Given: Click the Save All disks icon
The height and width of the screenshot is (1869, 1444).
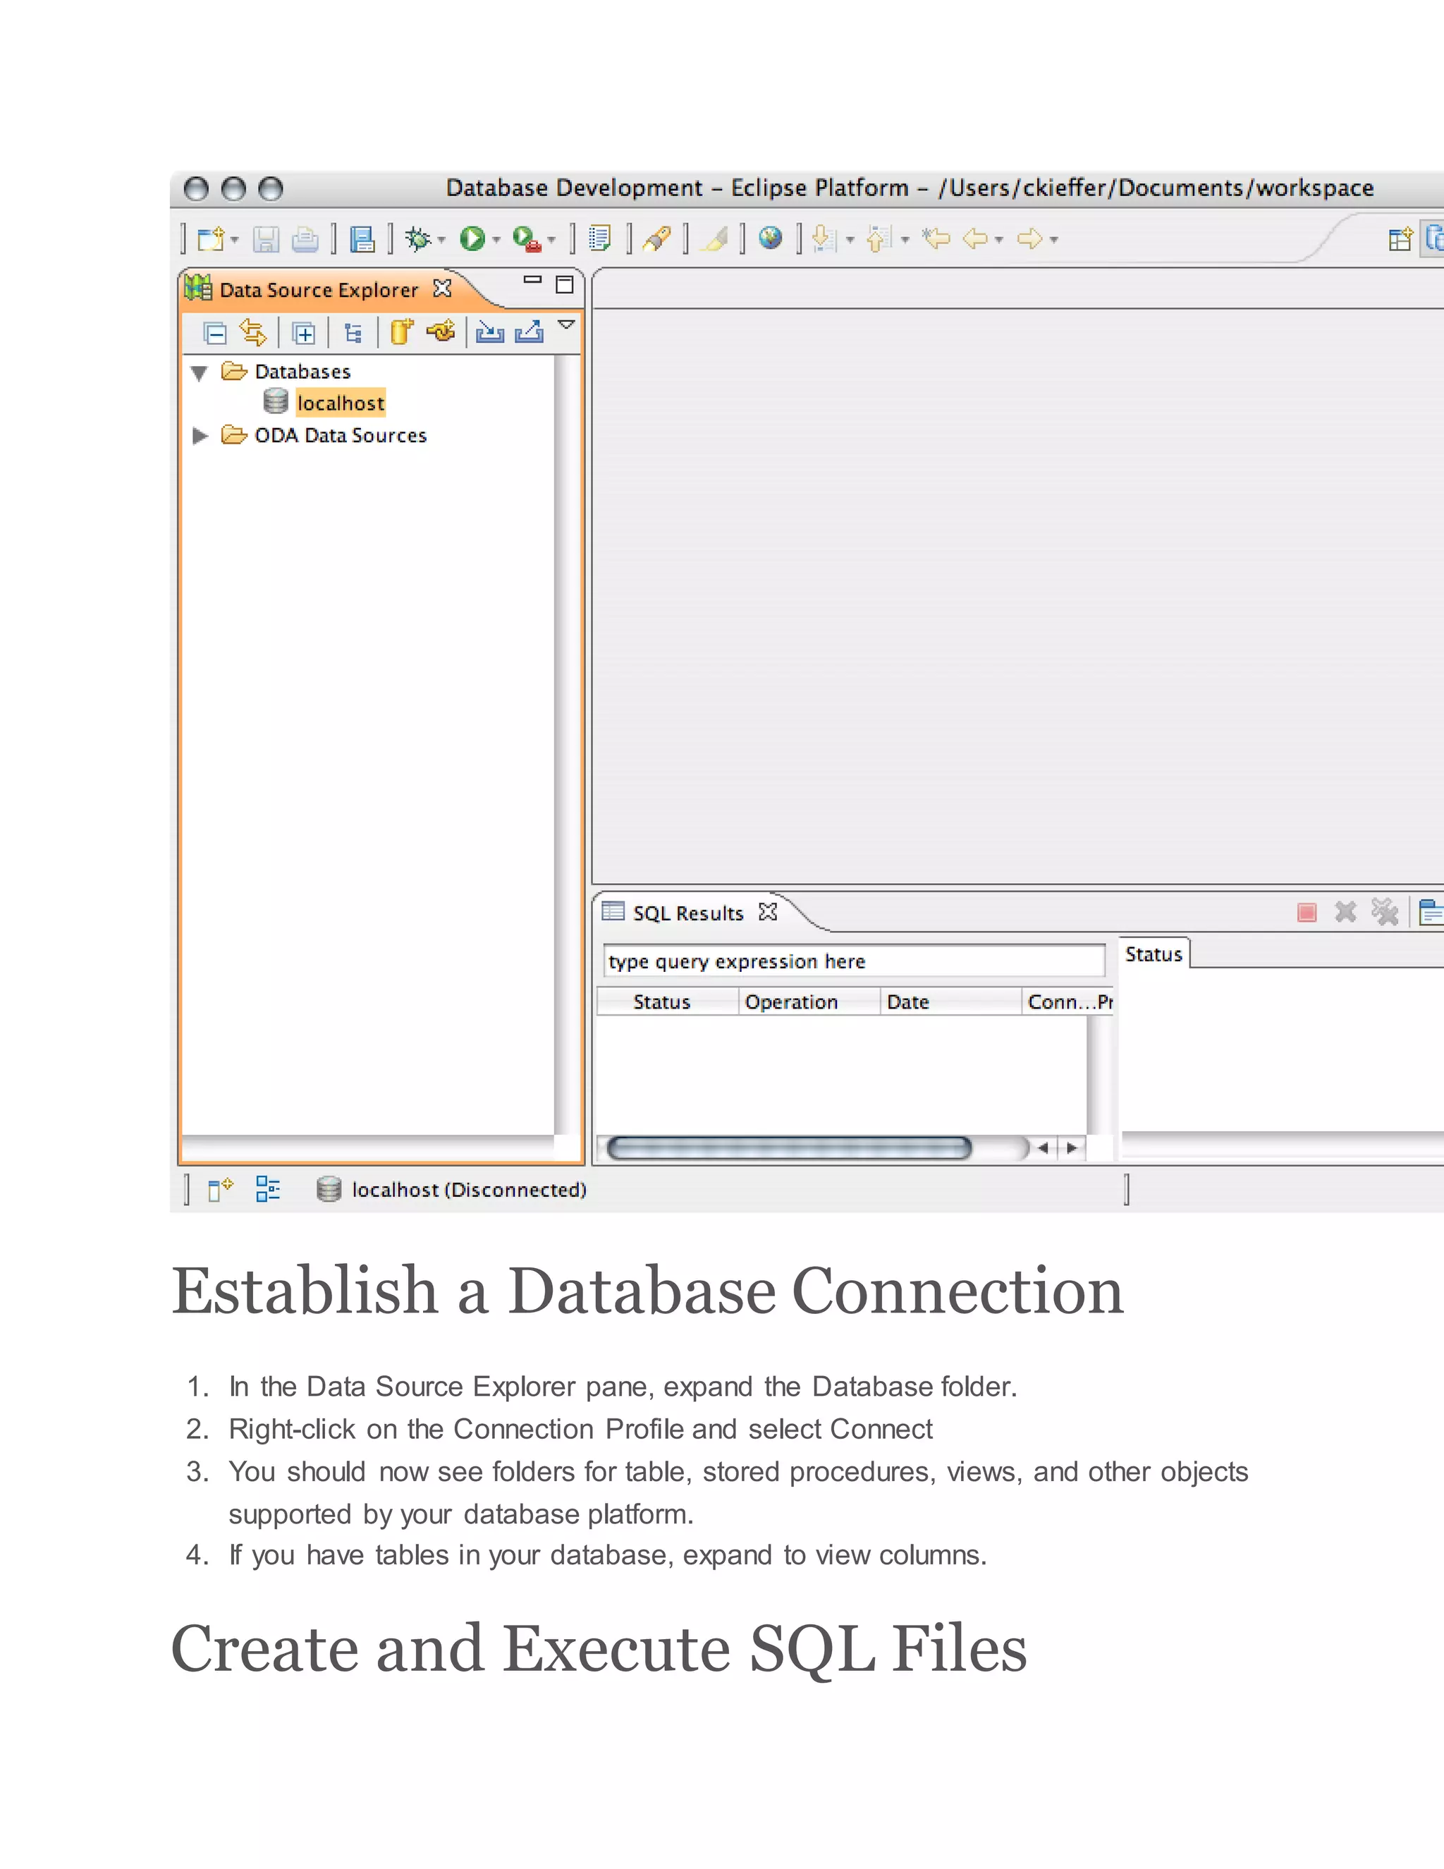Looking at the screenshot, I should [362, 239].
